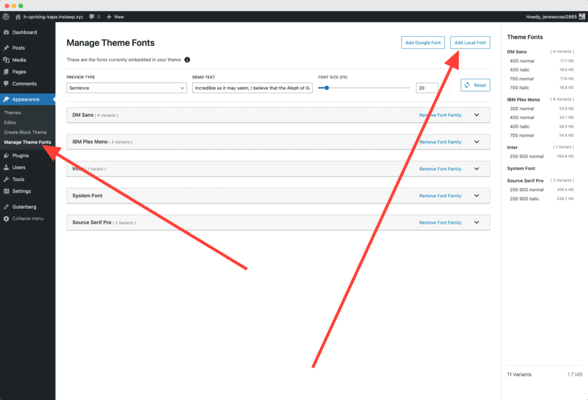Select Source Serif Pro heading in Theme Fonts panel
Viewport: 588px width, 400px height.
point(525,180)
